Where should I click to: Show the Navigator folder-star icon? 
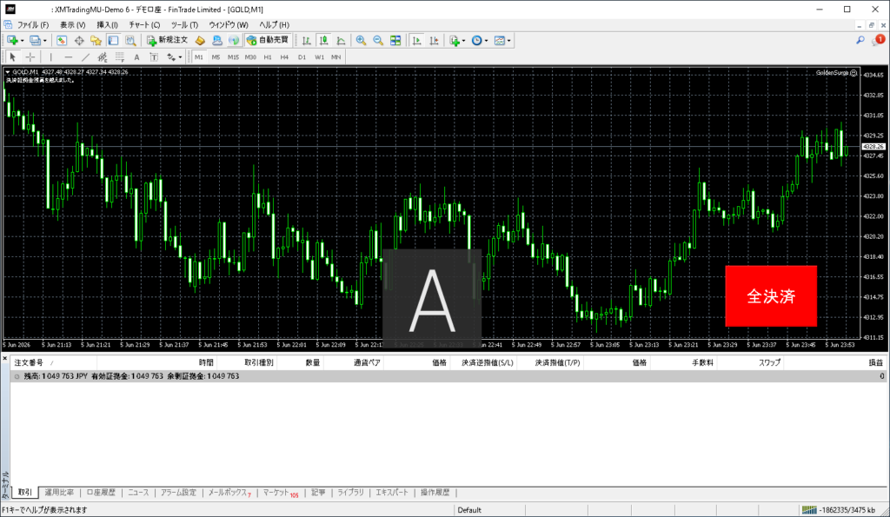tap(96, 40)
